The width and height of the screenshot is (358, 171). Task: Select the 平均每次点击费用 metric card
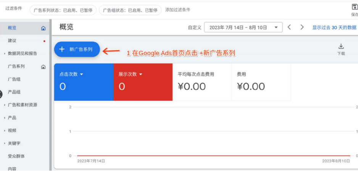202,82
